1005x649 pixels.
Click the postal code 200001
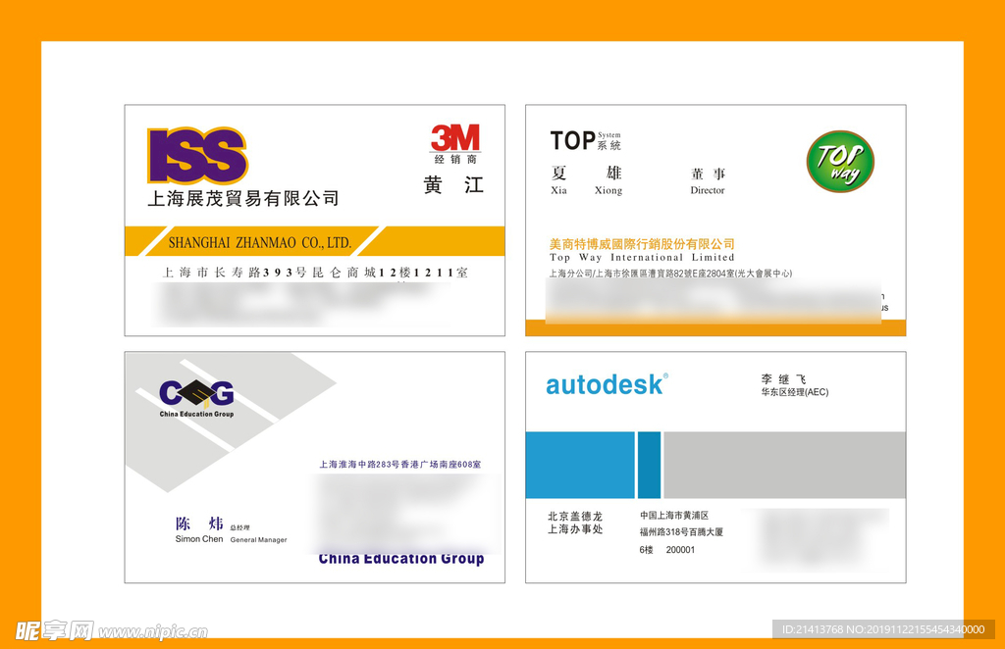[680, 550]
